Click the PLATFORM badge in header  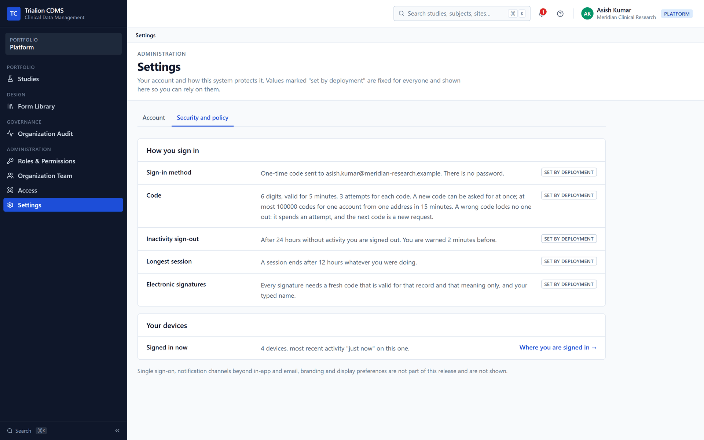pyautogui.click(x=676, y=14)
